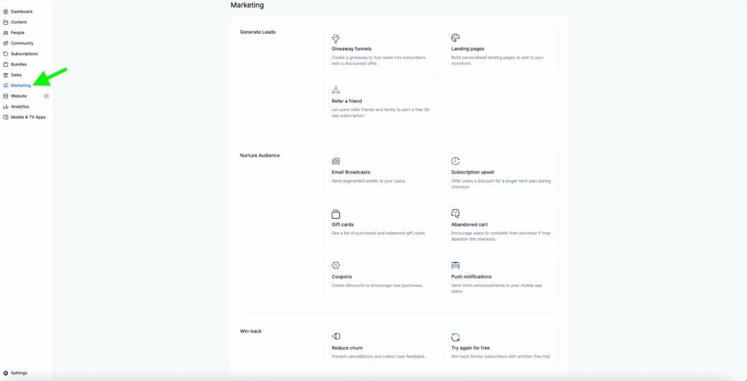
Task: Open the Email Broadcasts title
Action: [x=350, y=172]
